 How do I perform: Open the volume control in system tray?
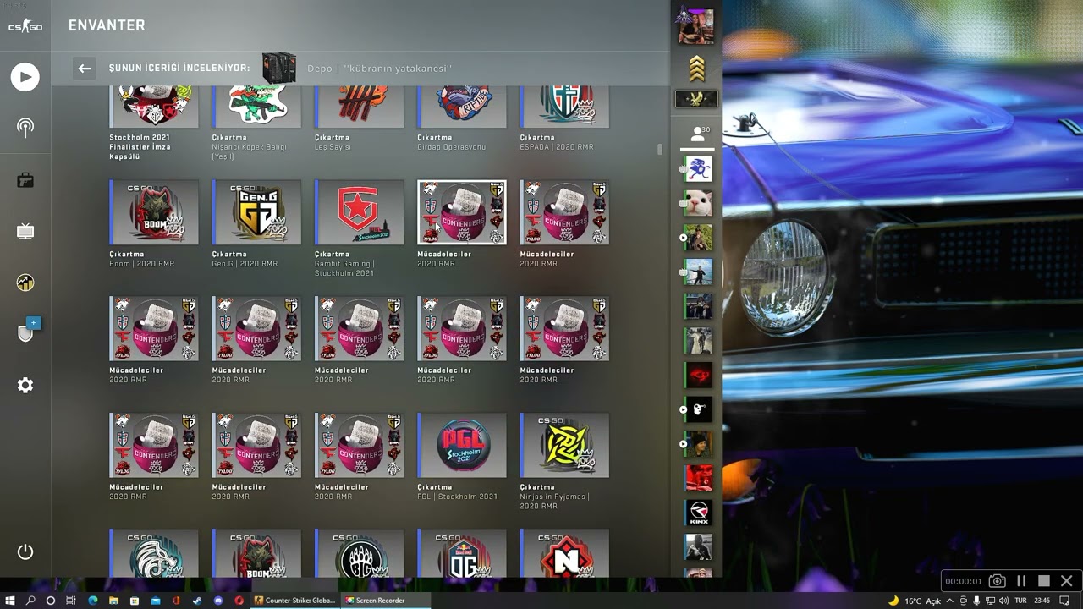pyautogui.click(x=1003, y=601)
